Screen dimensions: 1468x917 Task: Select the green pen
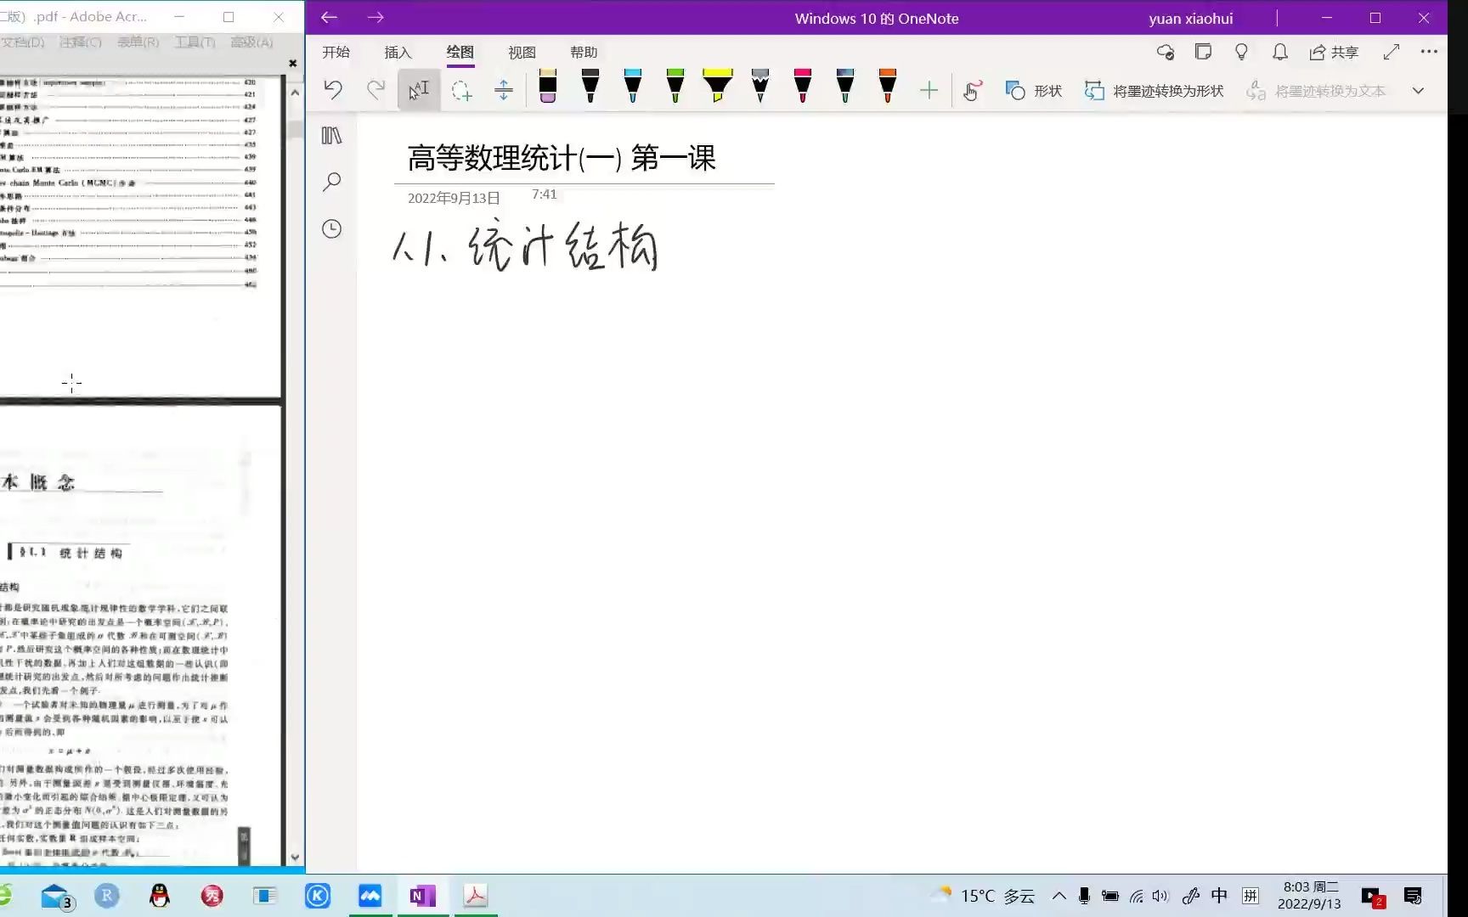[x=675, y=87]
